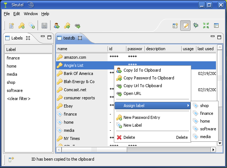The height and width of the screenshot is (168, 227).
Task: Toggle the highlighted pencil perspective button
Action: tap(185, 26)
